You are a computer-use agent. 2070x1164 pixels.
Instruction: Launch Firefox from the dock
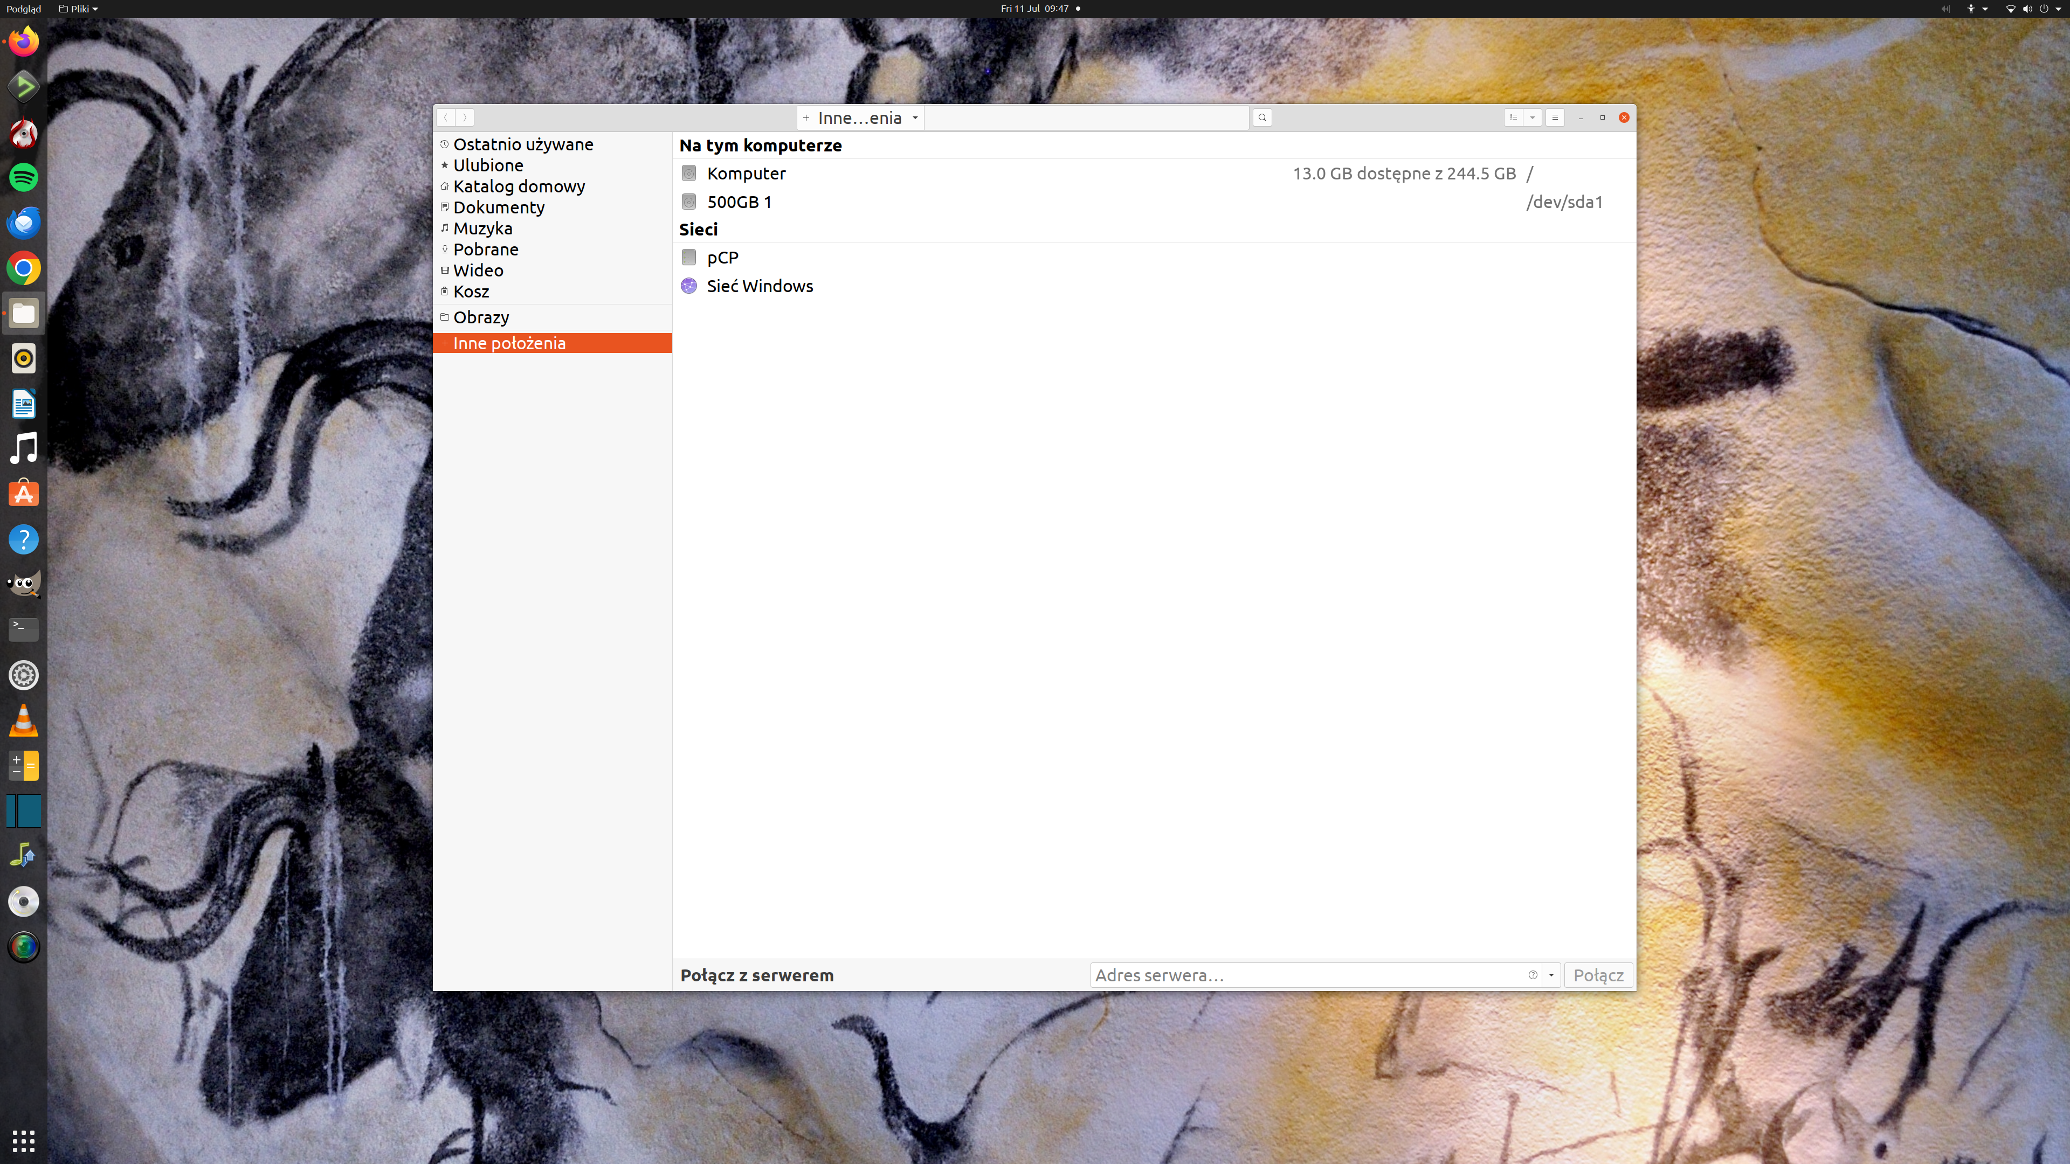(x=23, y=41)
